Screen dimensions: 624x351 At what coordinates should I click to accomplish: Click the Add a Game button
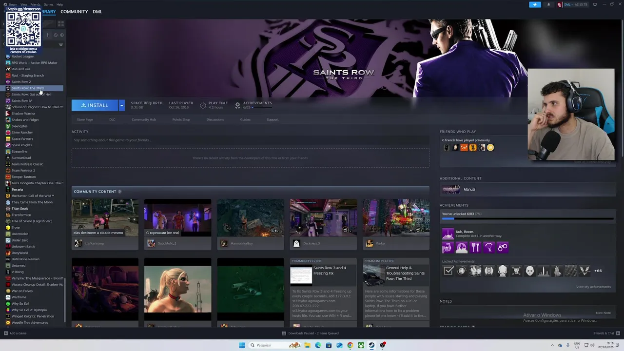[x=15, y=333]
